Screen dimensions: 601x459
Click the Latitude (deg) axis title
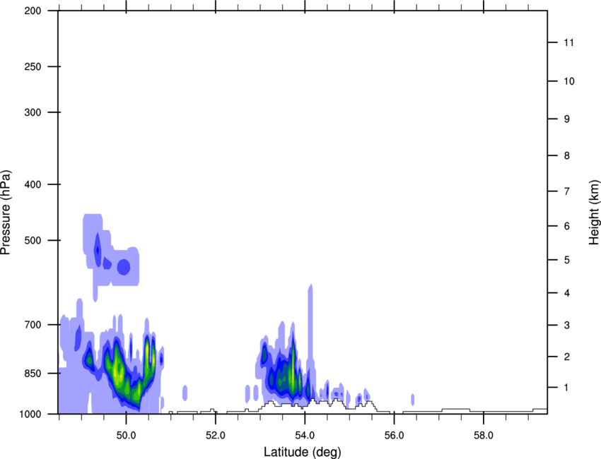(302, 452)
